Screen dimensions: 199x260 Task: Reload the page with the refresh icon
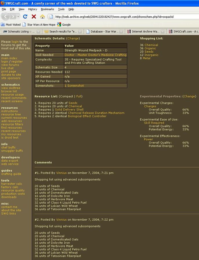point(25,17)
